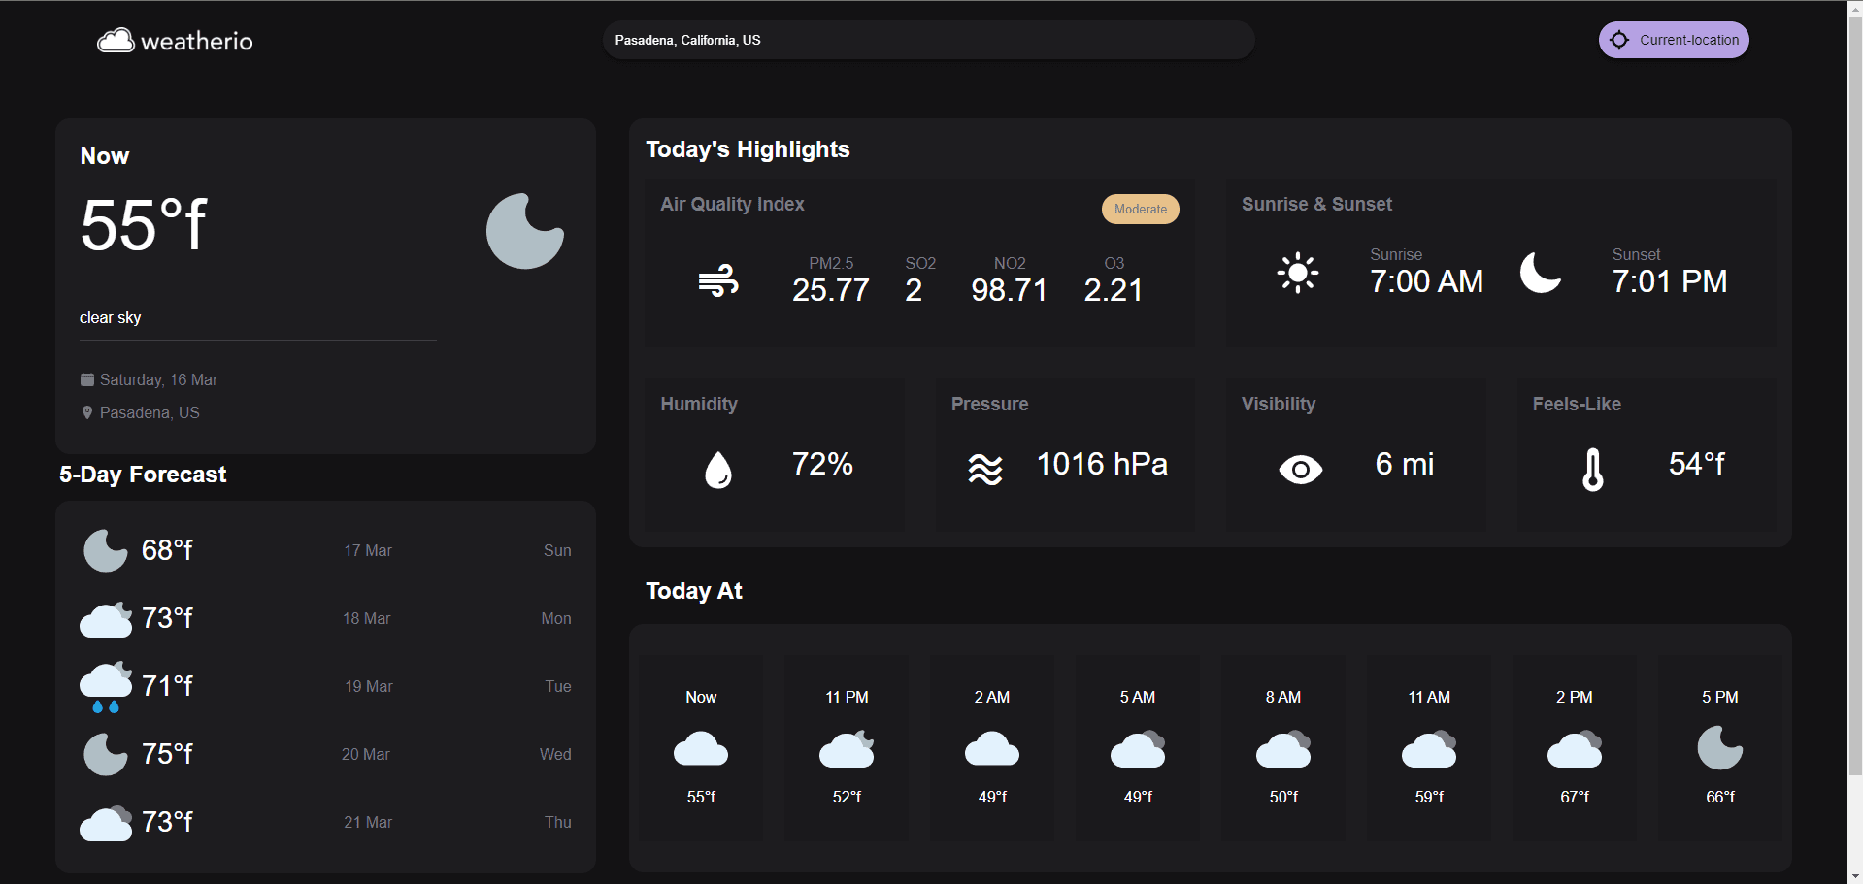This screenshot has width=1863, height=884.
Task: Click the Mon day label
Action: coord(556,618)
